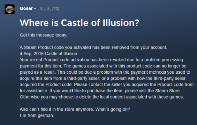Click the line starting 'played as a result'
This screenshot has height=125, width=197.
[105, 72]
